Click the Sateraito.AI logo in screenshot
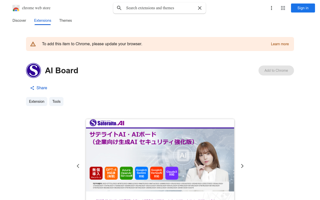This screenshot has width=320, height=200. coord(107,123)
